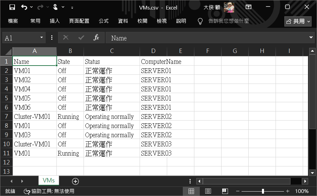The width and height of the screenshot is (317, 196).
Task: Click the touch/mouse mode icon
Action: [x=55, y=7]
